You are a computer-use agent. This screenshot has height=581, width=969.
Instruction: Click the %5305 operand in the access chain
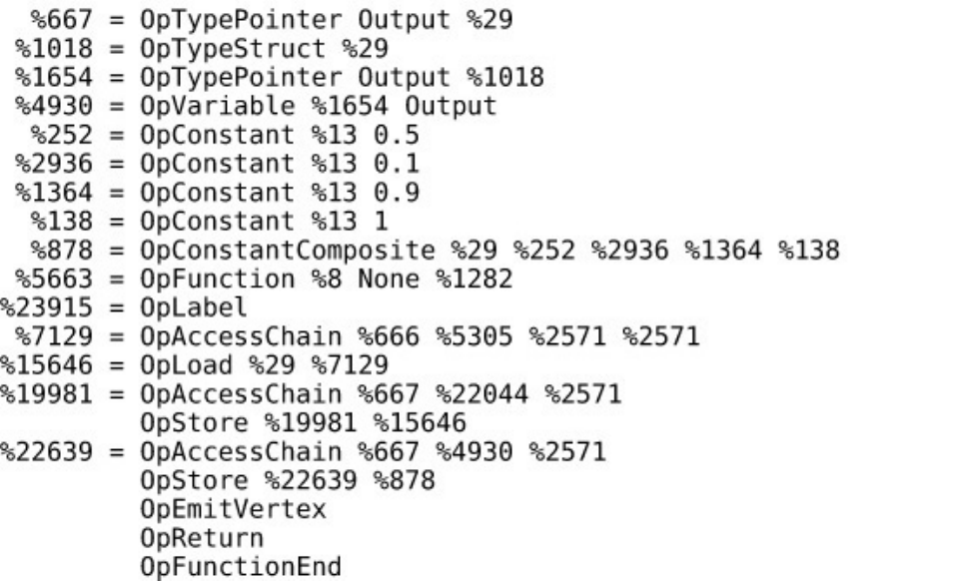(471, 336)
